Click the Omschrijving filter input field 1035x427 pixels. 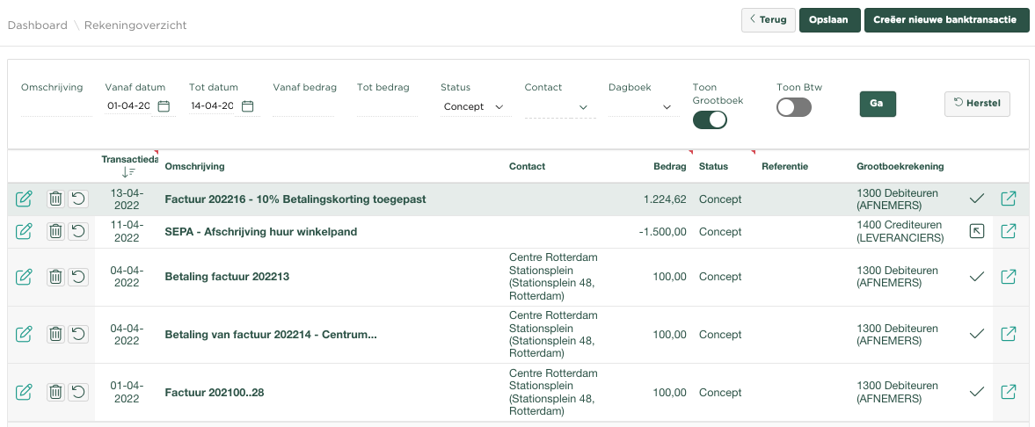pyautogui.click(x=51, y=106)
